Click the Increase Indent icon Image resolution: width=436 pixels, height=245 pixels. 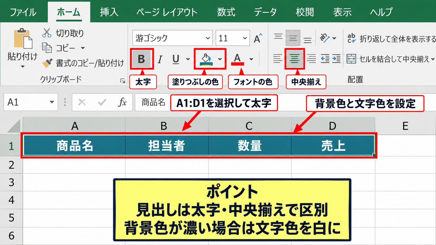[336, 59]
